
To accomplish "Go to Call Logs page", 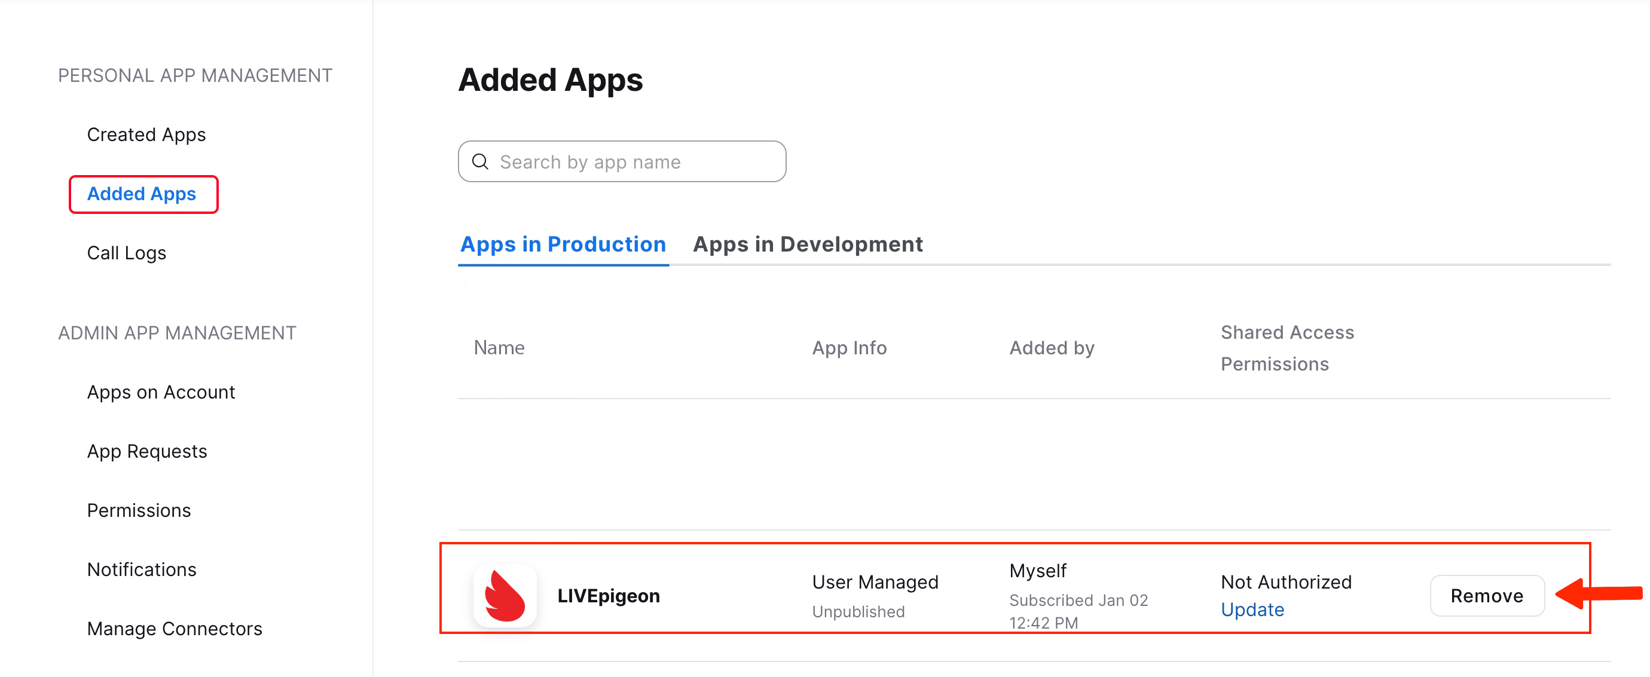I will pos(126,253).
